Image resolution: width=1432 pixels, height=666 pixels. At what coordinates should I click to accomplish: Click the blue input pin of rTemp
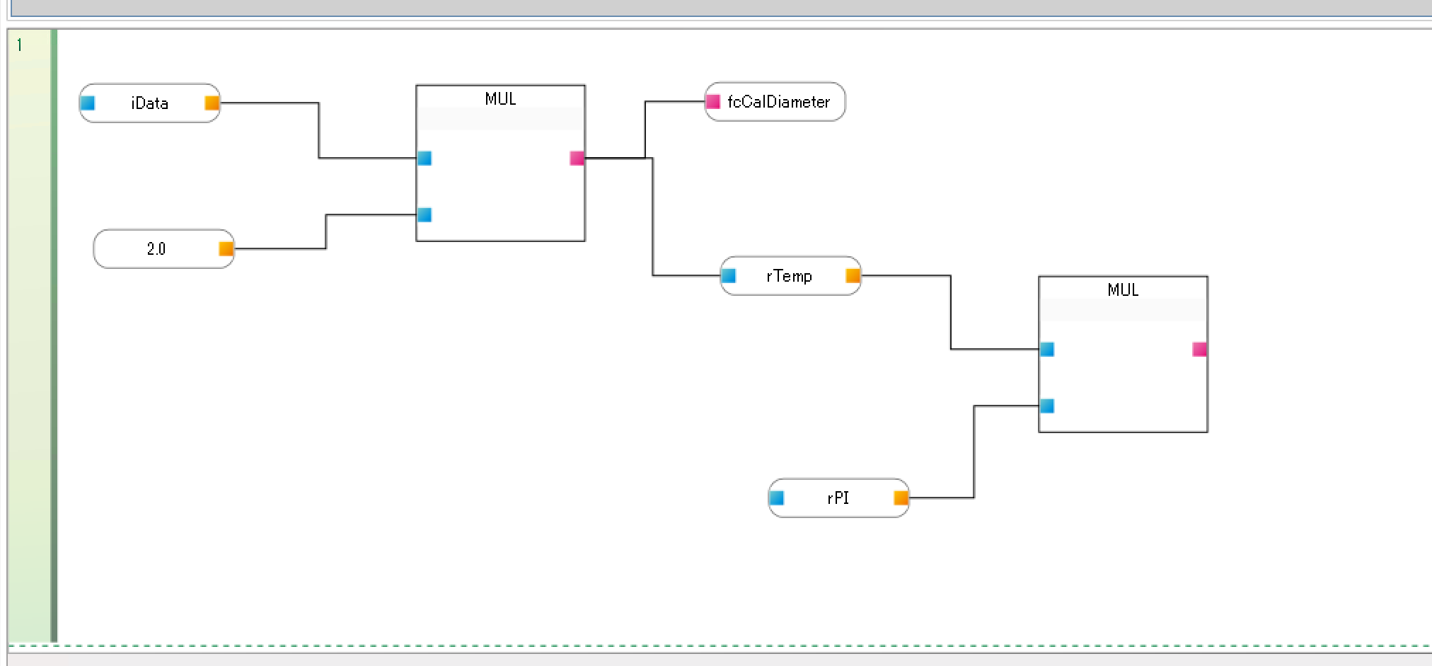[x=729, y=276]
